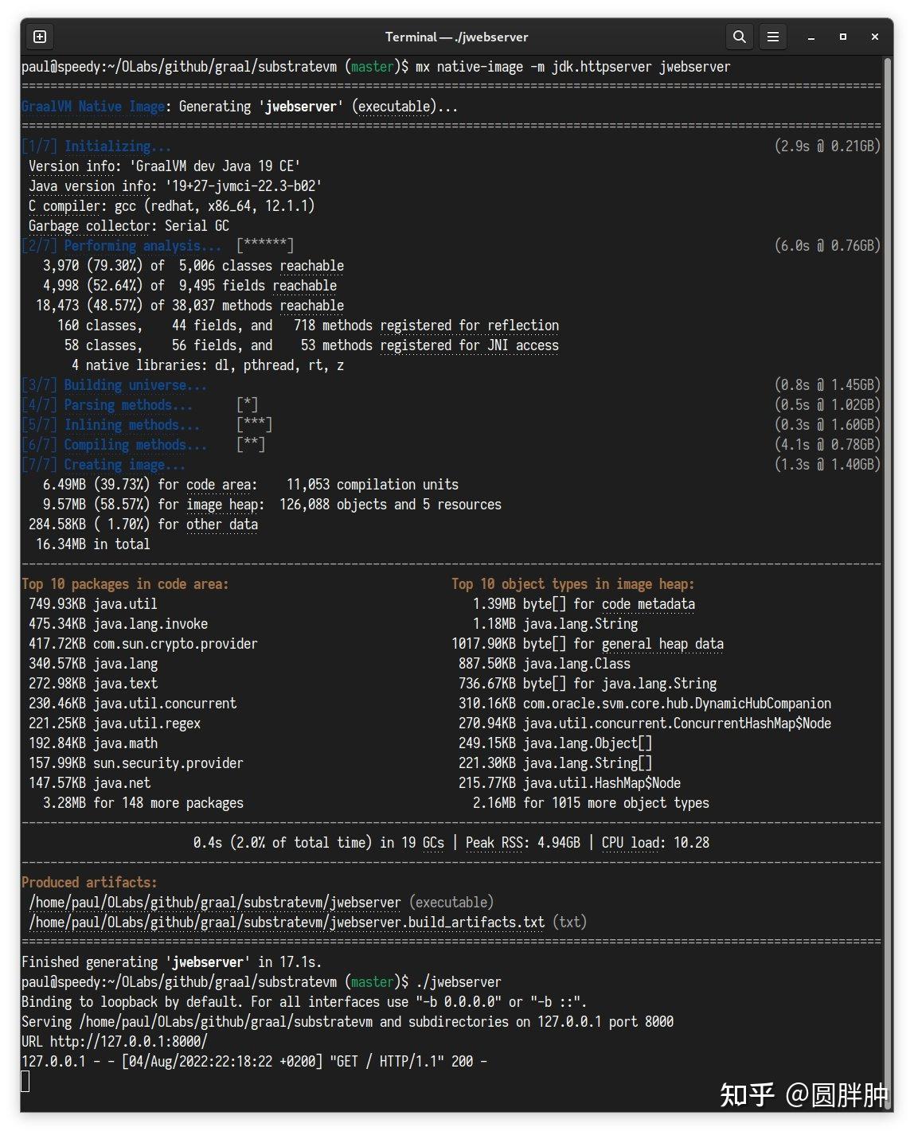Click the jwebserver executable artifact path
914x1135 pixels.
pos(213,902)
